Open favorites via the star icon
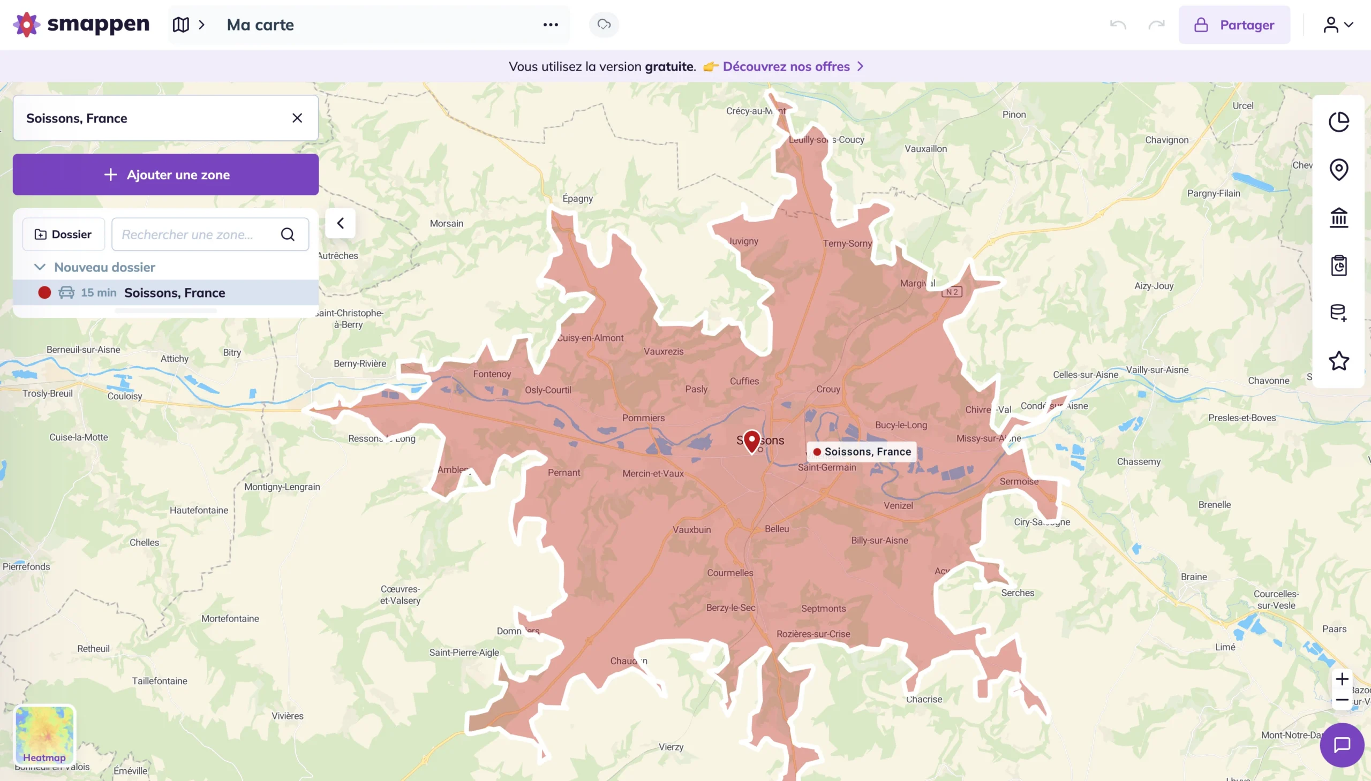The height and width of the screenshot is (781, 1371). (1339, 360)
